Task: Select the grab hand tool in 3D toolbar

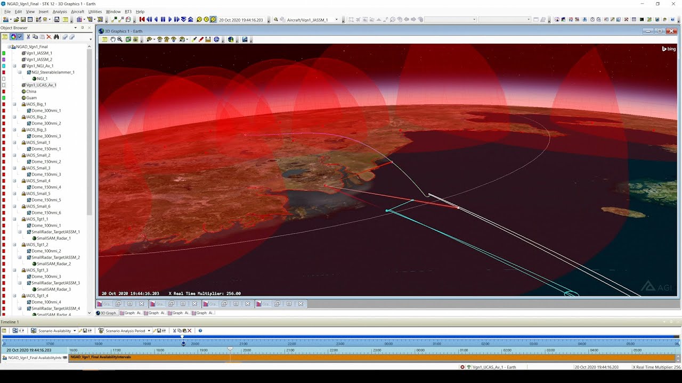Action: pos(112,39)
